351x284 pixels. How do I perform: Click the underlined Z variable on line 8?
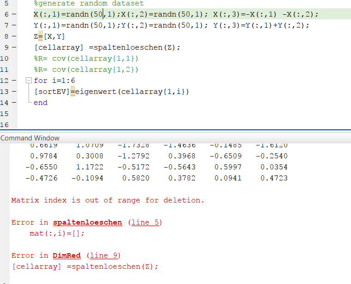(36, 37)
